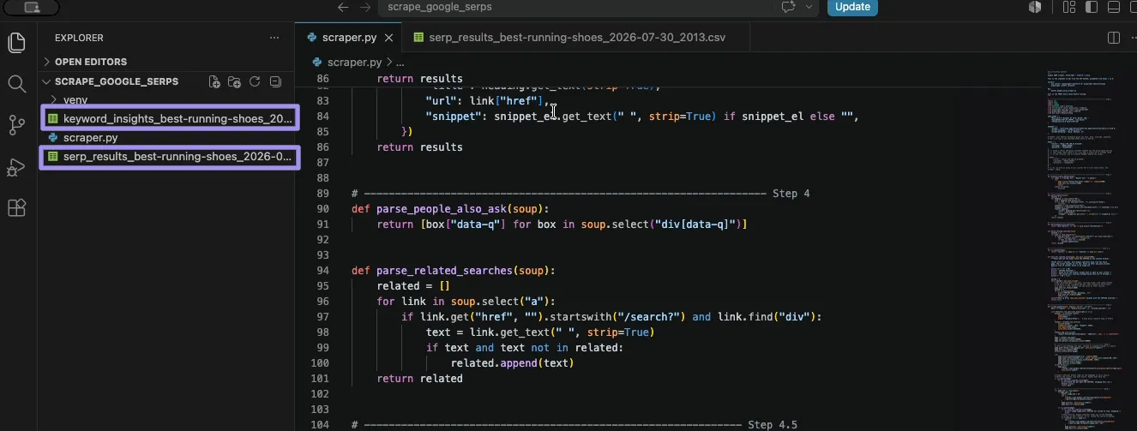The height and width of the screenshot is (431, 1137).
Task: Open Explorer more actions ellipsis menu
Action: [x=274, y=38]
